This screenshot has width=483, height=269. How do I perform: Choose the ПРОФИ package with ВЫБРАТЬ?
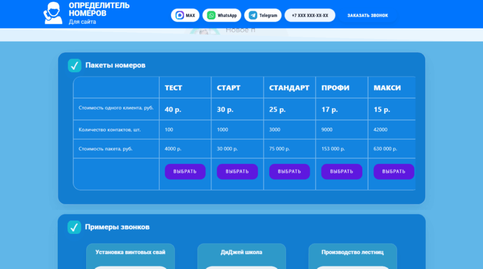pyautogui.click(x=341, y=172)
